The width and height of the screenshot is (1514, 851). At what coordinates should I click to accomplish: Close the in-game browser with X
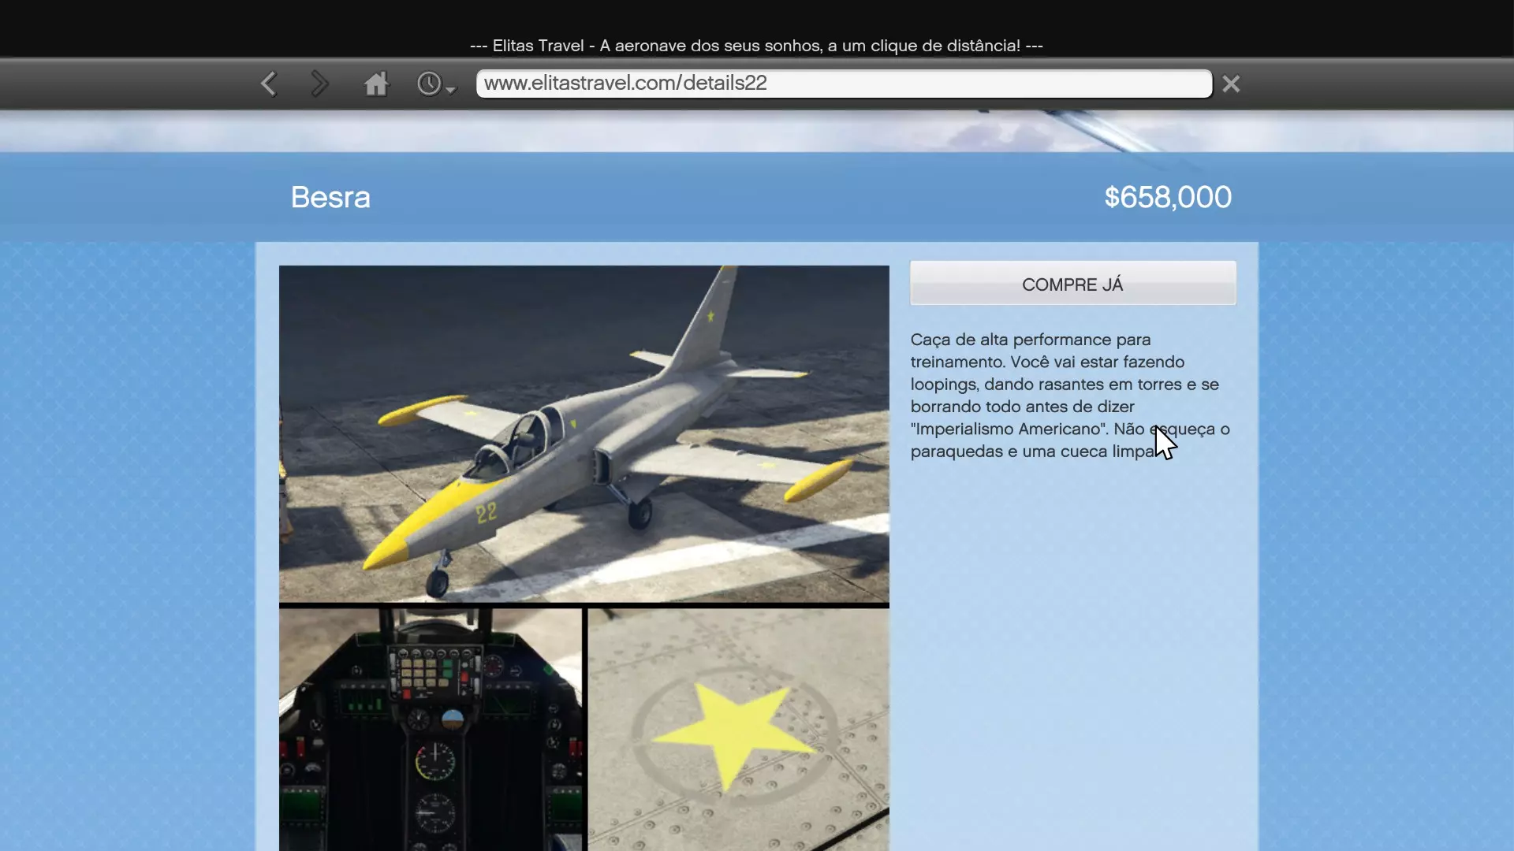(1231, 84)
